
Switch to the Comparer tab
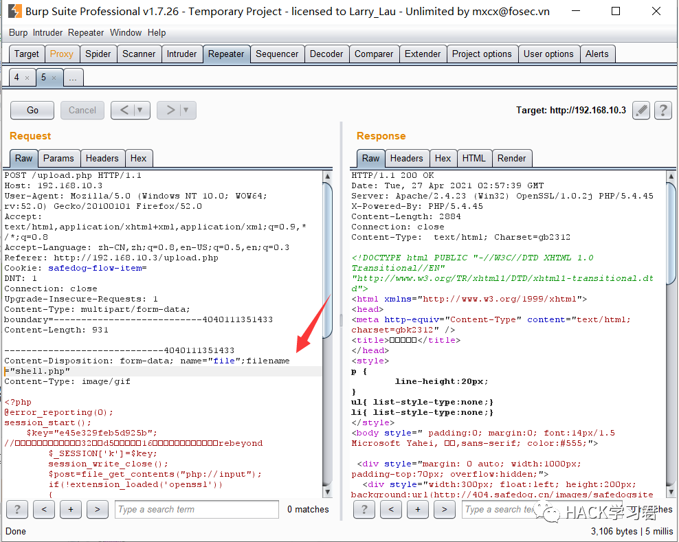tap(374, 54)
